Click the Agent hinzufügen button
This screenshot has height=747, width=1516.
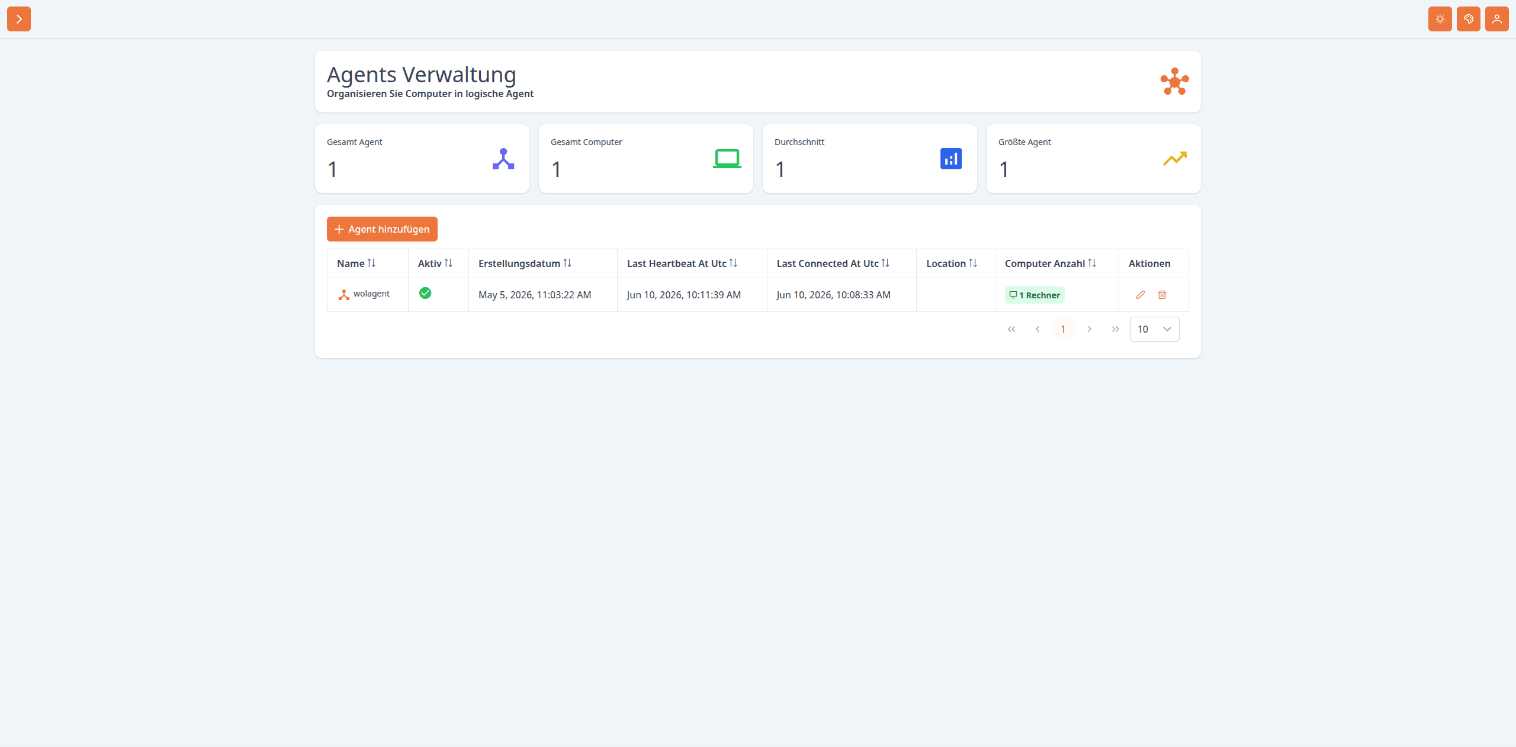(382, 229)
